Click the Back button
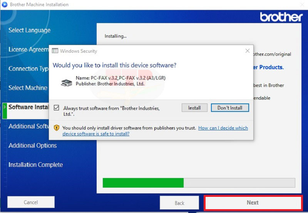Screen dimensions: 308x213 (179, 203)
